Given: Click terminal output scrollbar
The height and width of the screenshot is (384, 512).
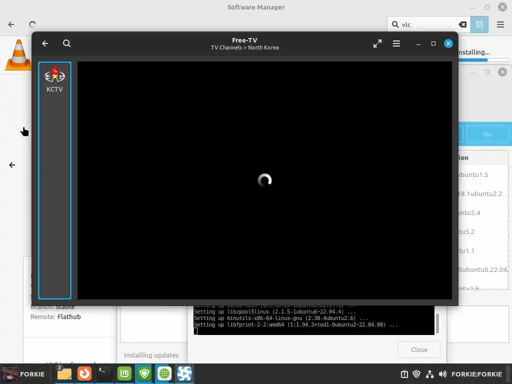Looking at the screenshot, I should tap(437, 323).
